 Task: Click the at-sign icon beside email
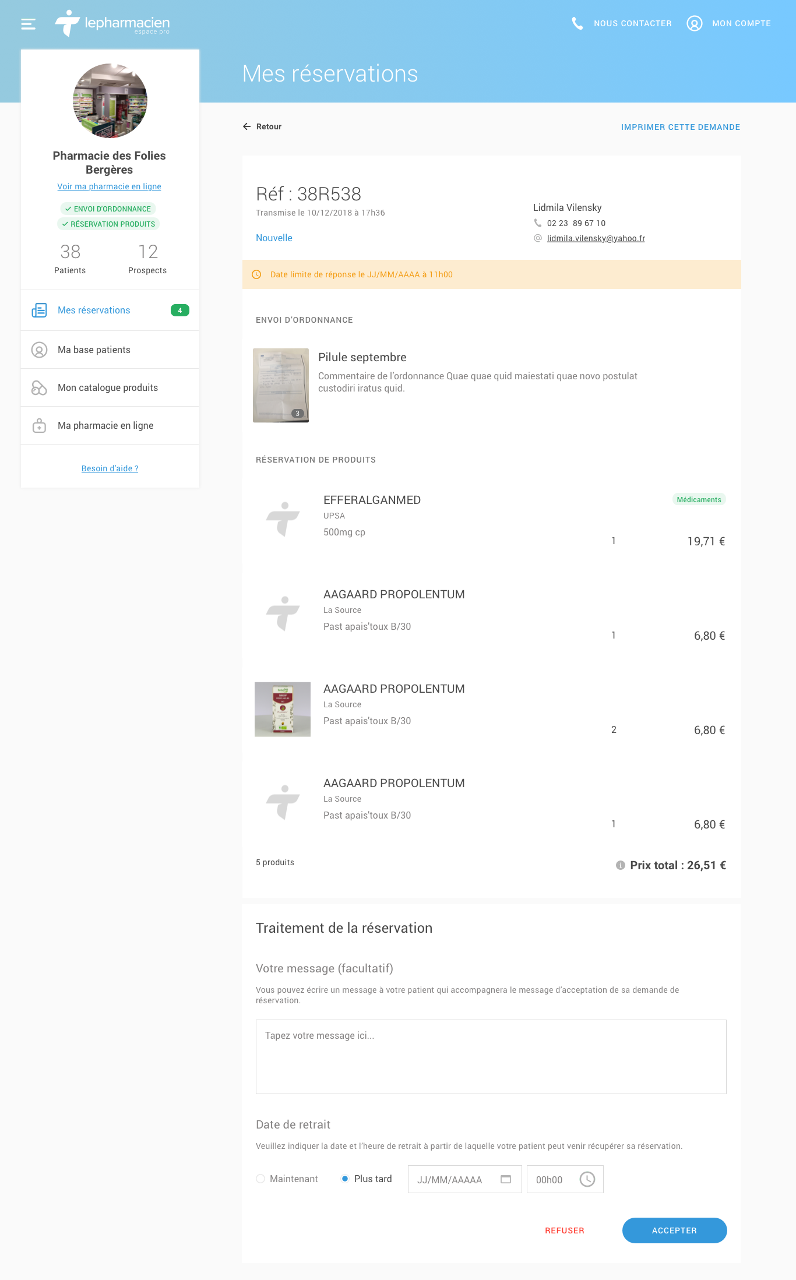pyautogui.click(x=537, y=238)
